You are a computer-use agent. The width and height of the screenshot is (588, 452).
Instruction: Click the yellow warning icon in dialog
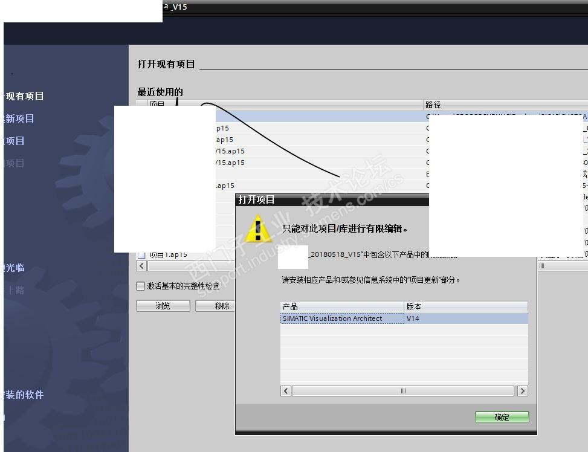point(258,228)
